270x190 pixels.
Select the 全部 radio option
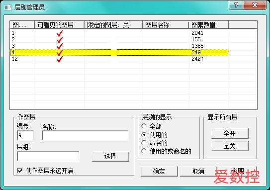tap(144, 126)
